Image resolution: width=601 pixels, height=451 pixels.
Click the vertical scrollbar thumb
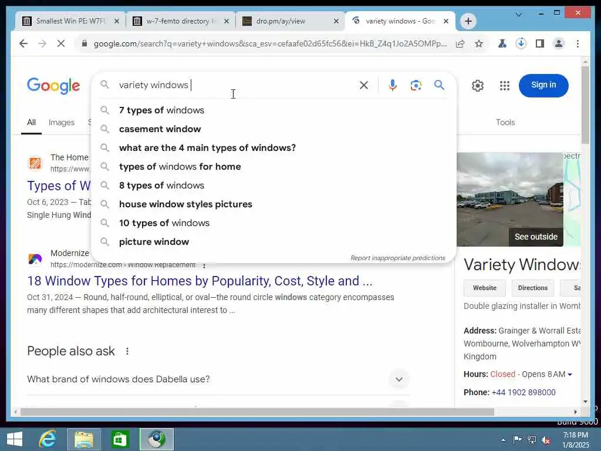tap(585, 105)
